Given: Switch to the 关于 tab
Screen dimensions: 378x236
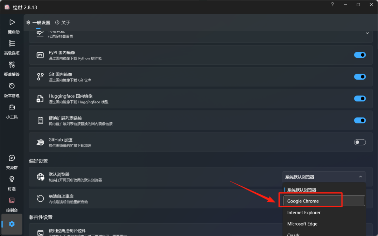Looking at the screenshot, I should click(63, 23).
